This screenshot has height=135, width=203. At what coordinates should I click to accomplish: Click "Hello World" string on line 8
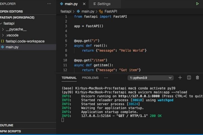click(x=132, y=50)
